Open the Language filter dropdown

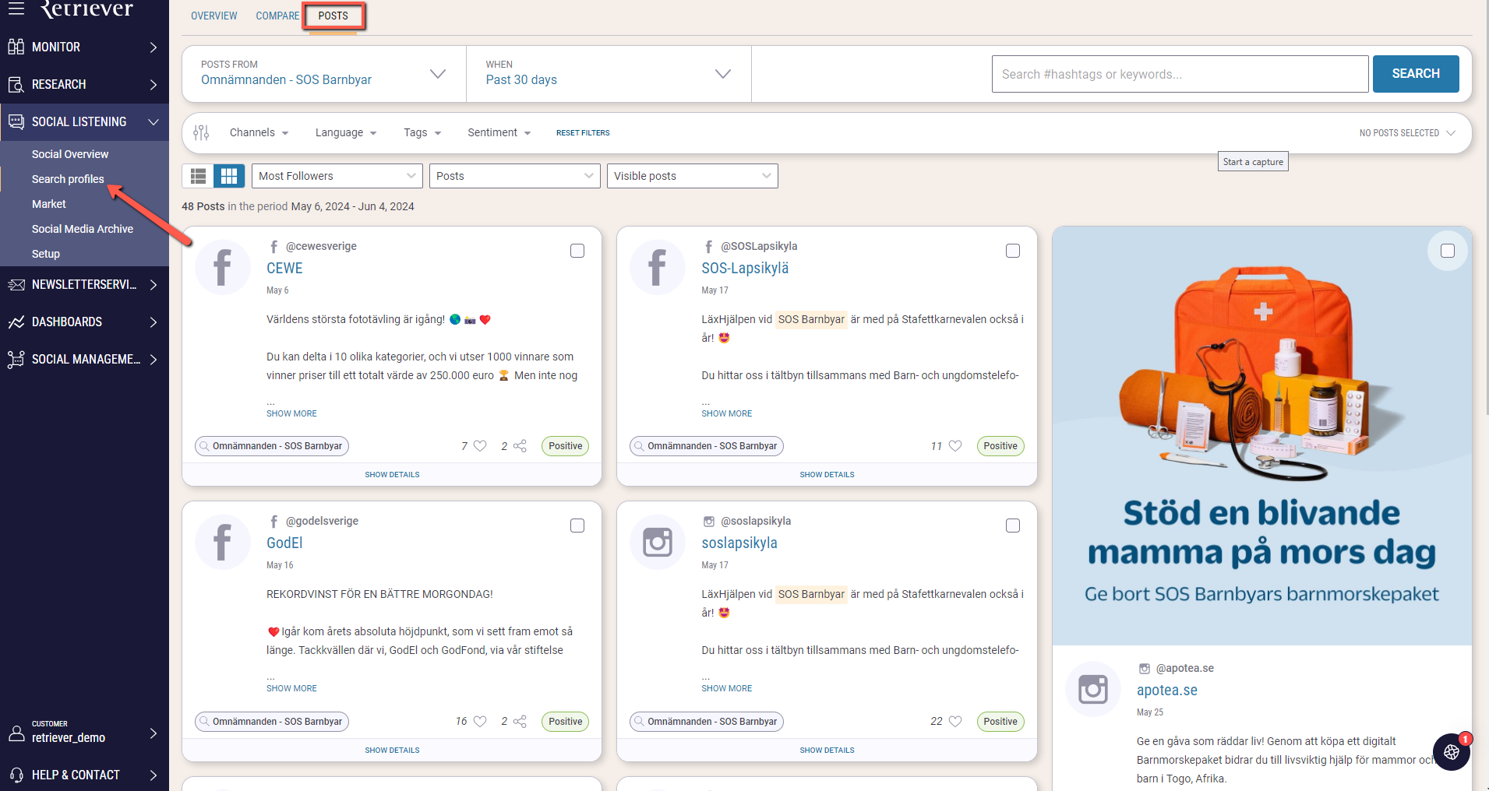[x=346, y=132]
